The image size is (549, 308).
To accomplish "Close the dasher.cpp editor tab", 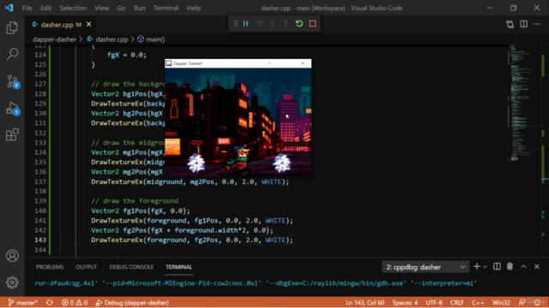I will click(89, 24).
